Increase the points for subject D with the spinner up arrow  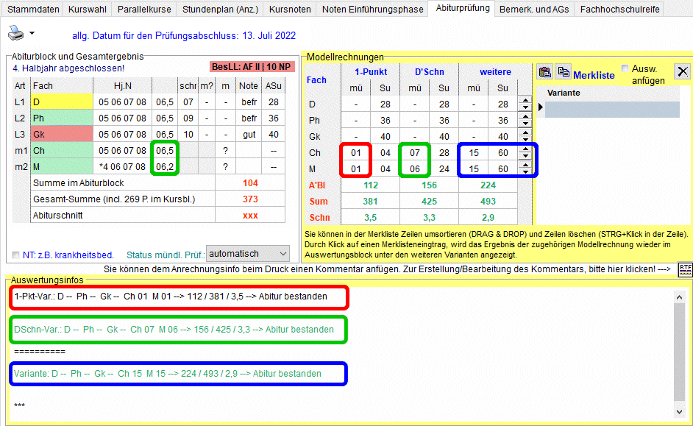pyautogui.click(x=525, y=101)
